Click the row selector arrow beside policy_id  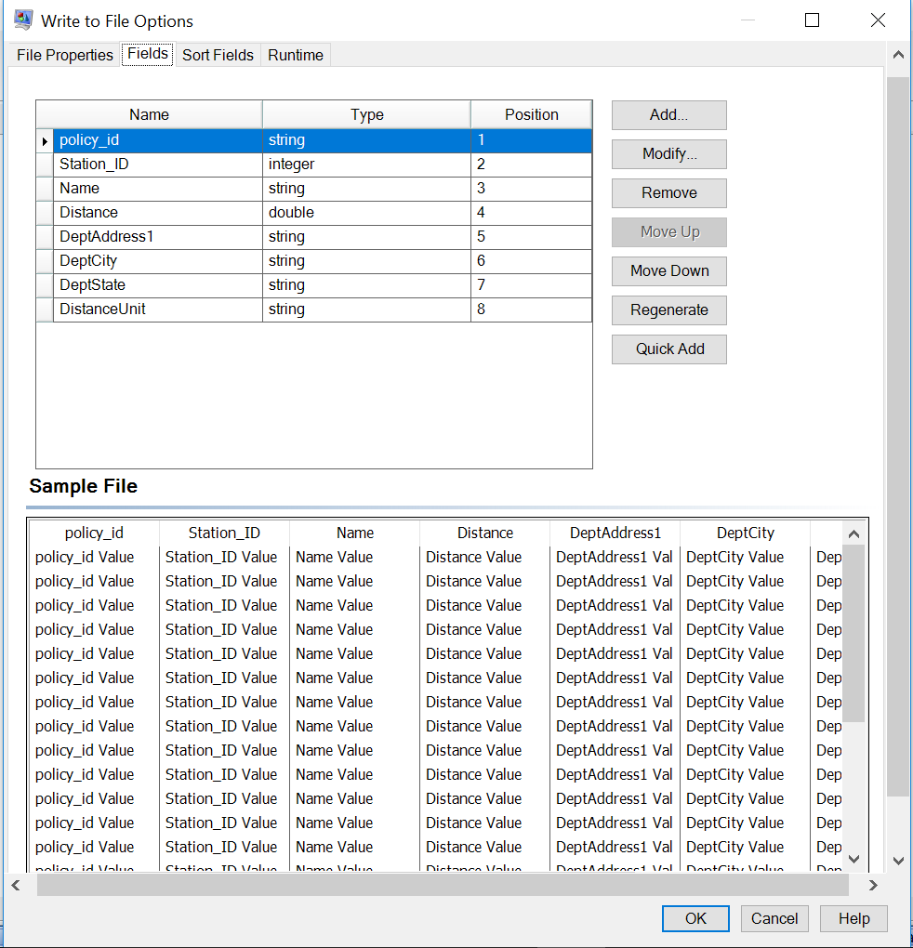(x=44, y=139)
